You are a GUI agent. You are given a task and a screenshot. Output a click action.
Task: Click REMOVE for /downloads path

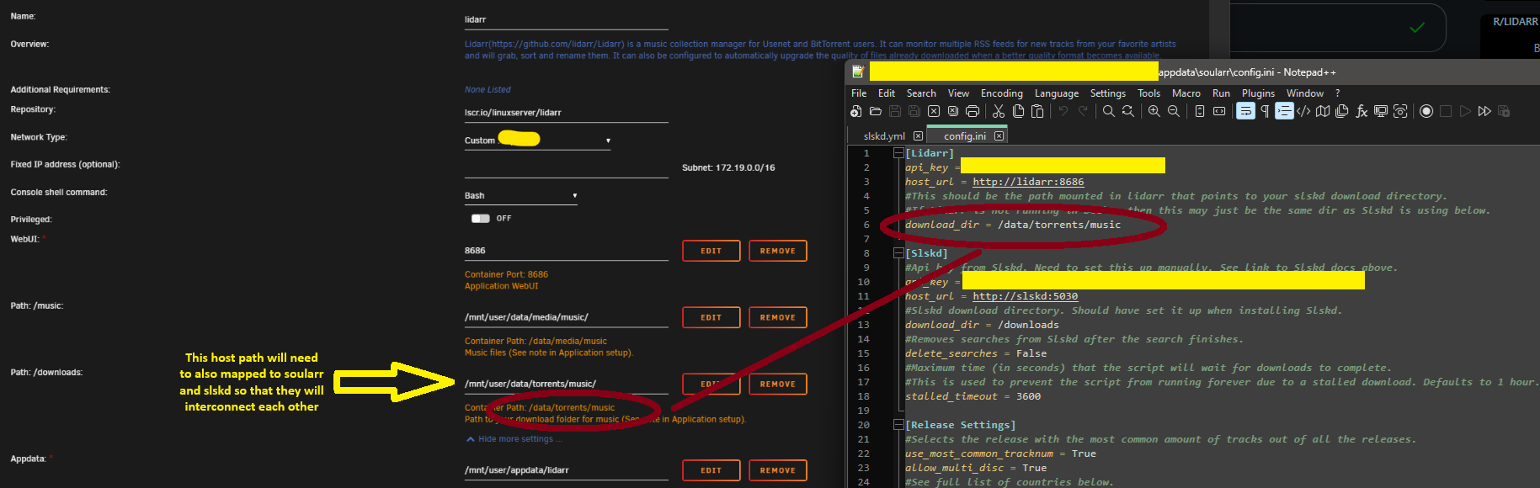click(x=778, y=384)
